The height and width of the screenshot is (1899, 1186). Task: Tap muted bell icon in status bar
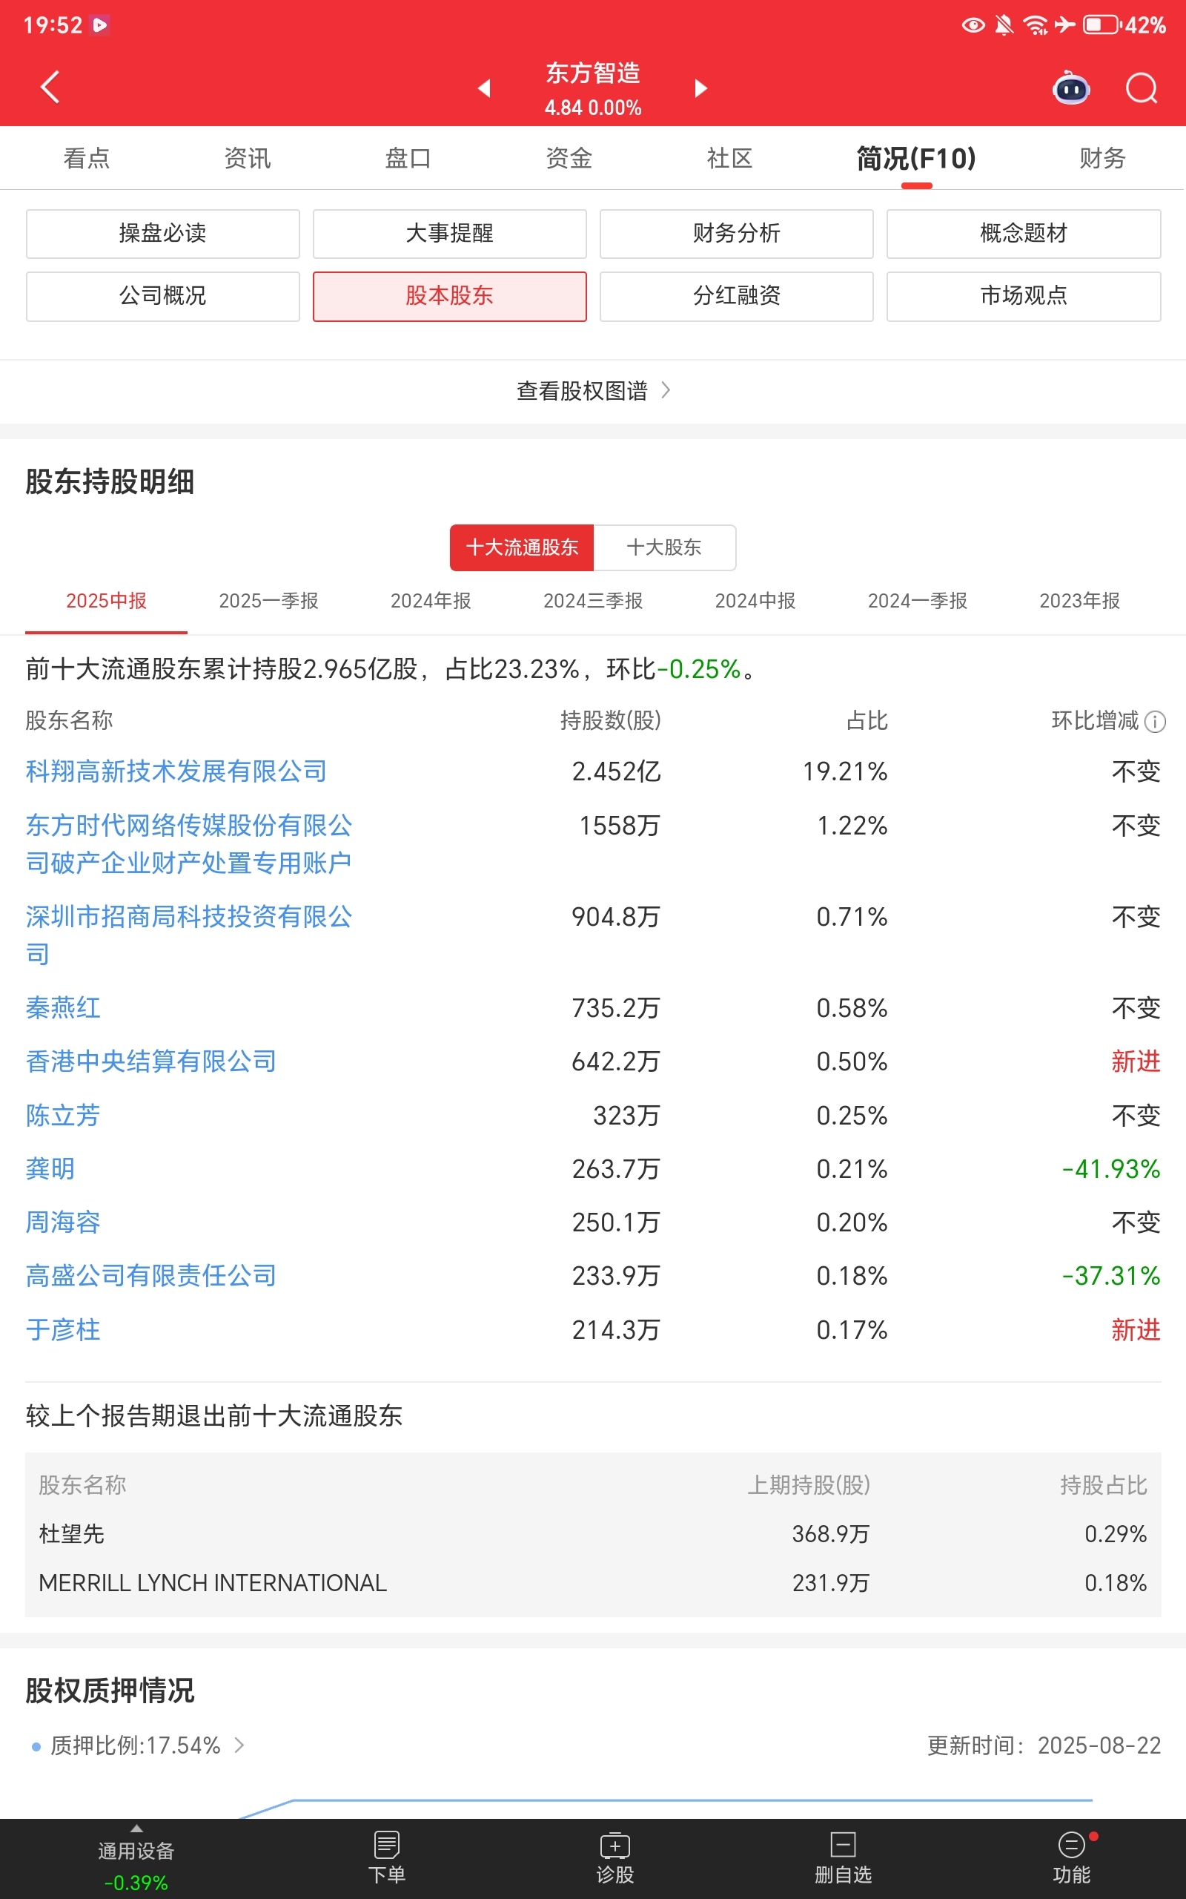(x=1003, y=25)
